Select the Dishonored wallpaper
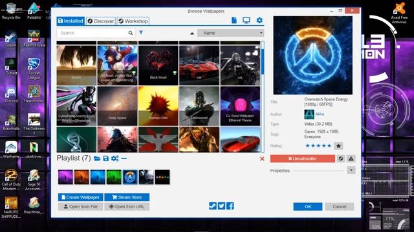414x232 pixels. [x=199, y=106]
